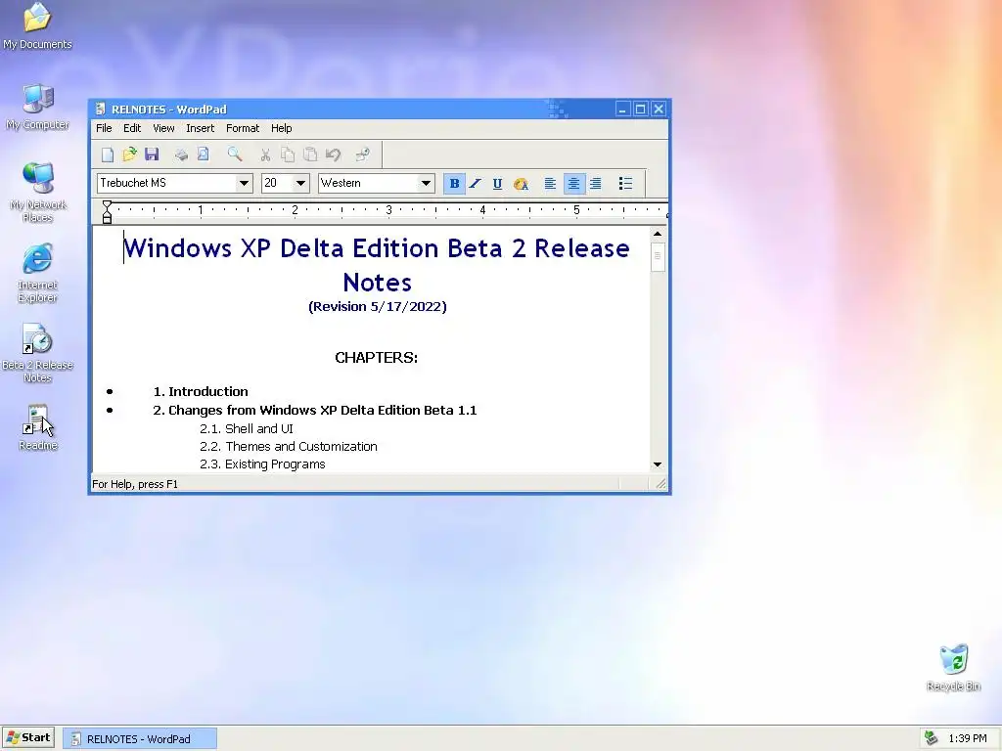
Task: Click the Find binoculars icon
Action: click(x=235, y=155)
